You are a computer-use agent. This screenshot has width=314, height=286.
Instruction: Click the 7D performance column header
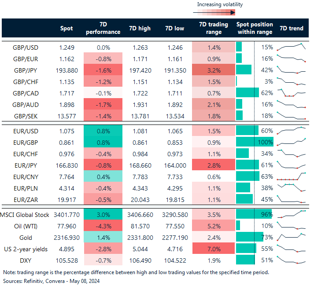click(102, 28)
